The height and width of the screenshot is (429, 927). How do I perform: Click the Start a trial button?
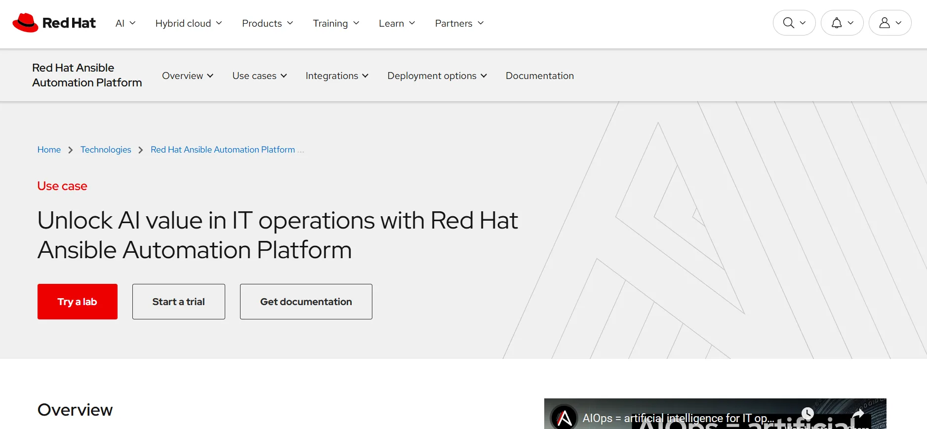click(179, 302)
